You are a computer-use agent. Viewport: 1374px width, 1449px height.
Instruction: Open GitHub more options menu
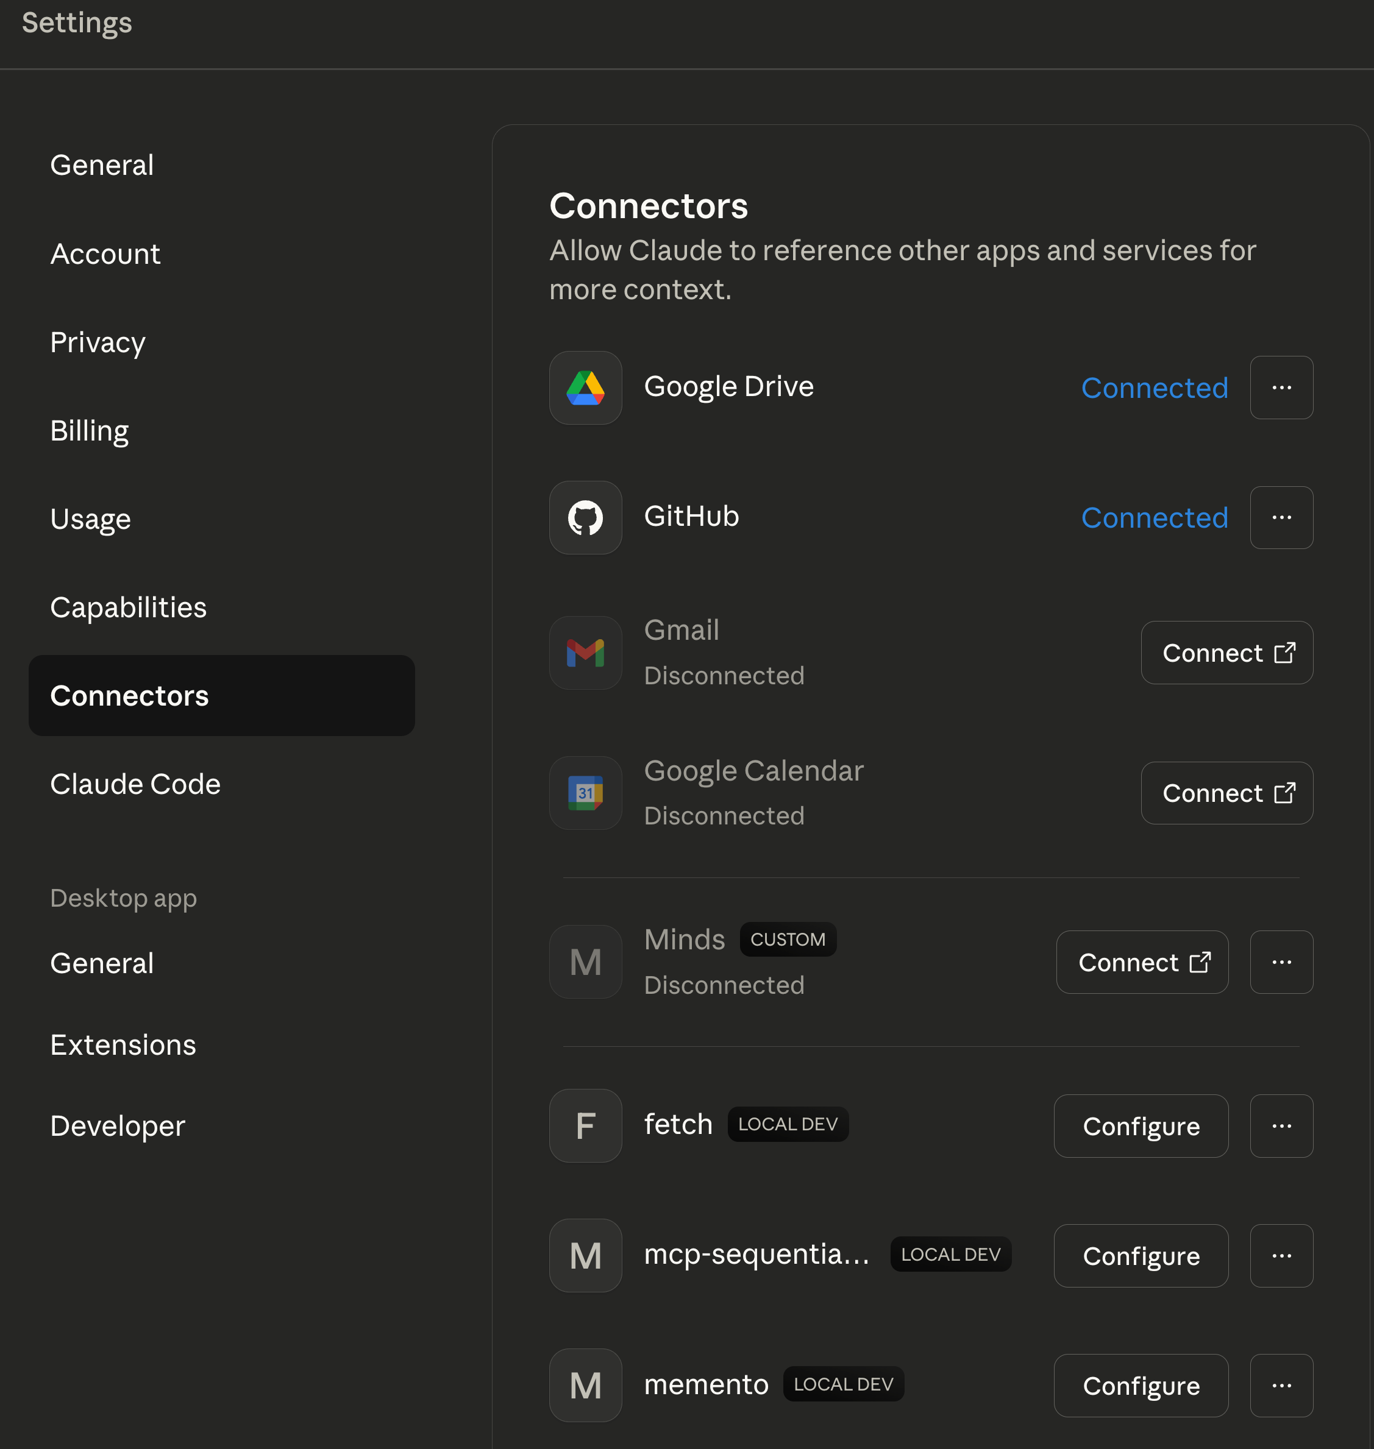coord(1281,518)
